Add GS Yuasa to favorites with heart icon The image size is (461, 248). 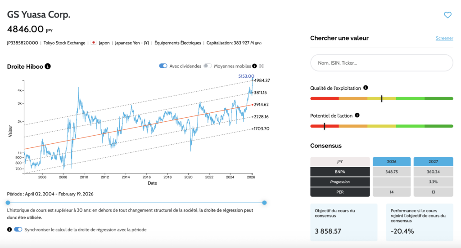[x=447, y=15]
